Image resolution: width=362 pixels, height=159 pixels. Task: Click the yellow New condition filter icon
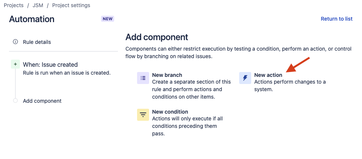pyautogui.click(x=143, y=115)
